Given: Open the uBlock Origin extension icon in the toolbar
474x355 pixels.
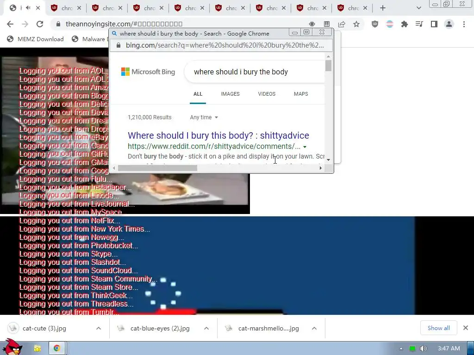Looking at the screenshot, I should (x=375, y=24).
